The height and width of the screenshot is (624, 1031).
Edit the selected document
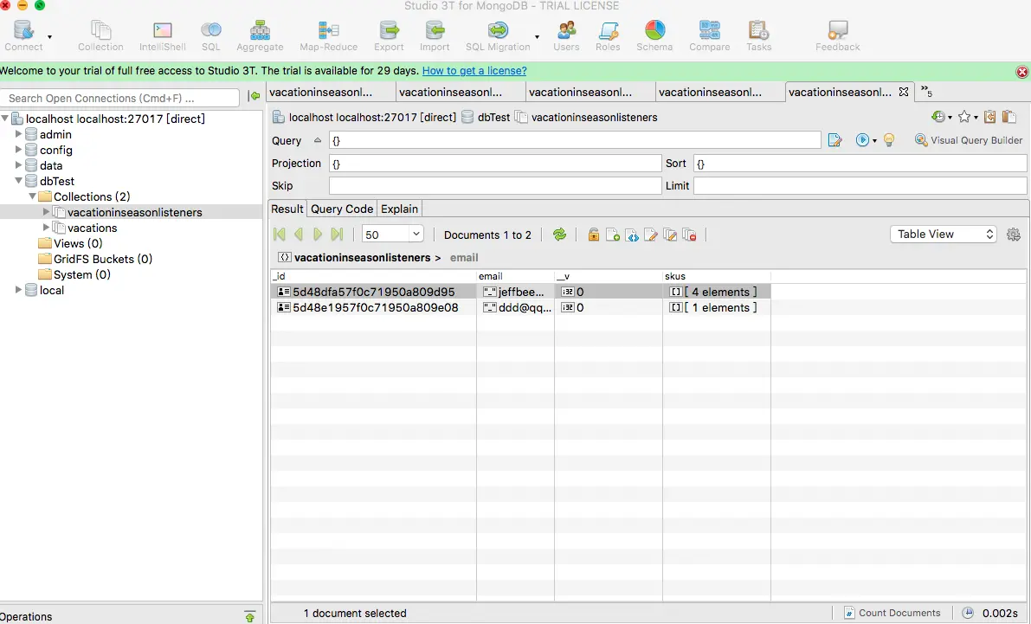(x=651, y=235)
